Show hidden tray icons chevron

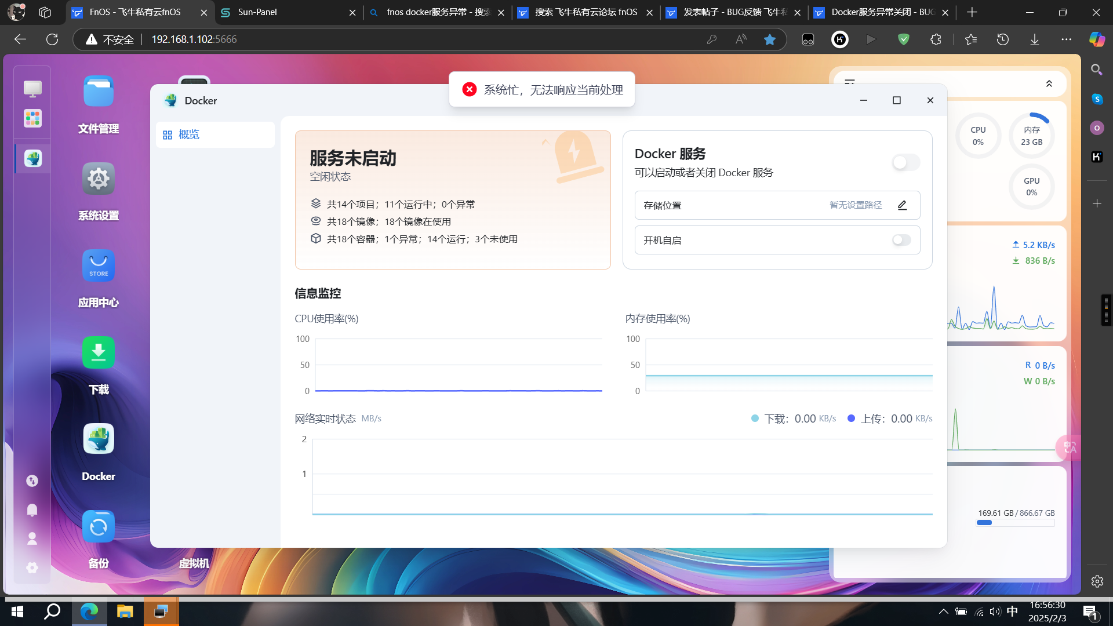(x=943, y=612)
